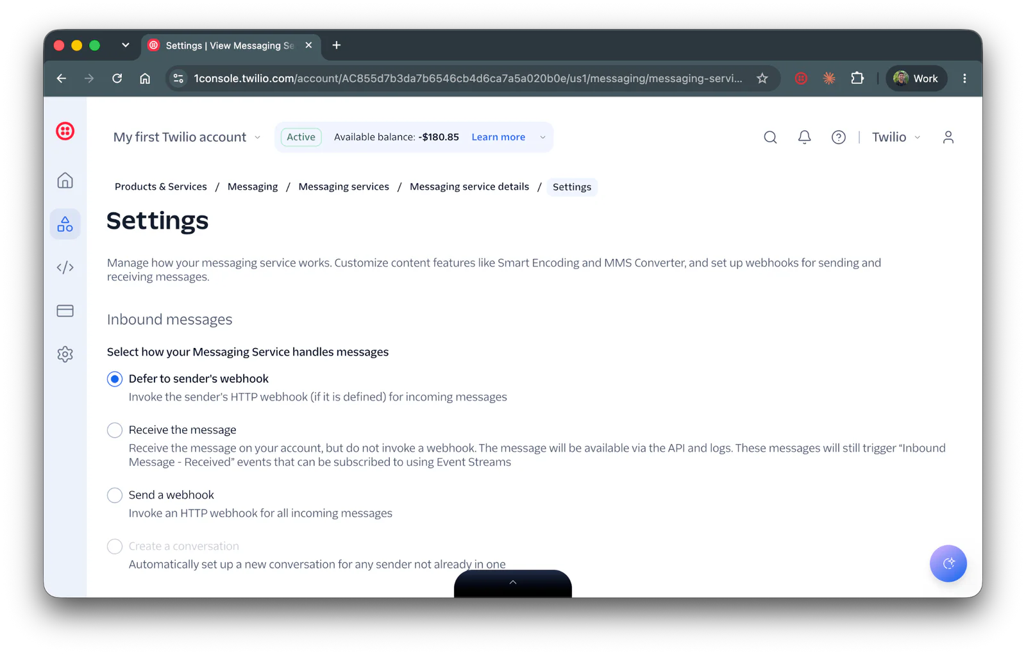Open the Chrome three-dot menu
The image size is (1026, 655).
(x=964, y=78)
